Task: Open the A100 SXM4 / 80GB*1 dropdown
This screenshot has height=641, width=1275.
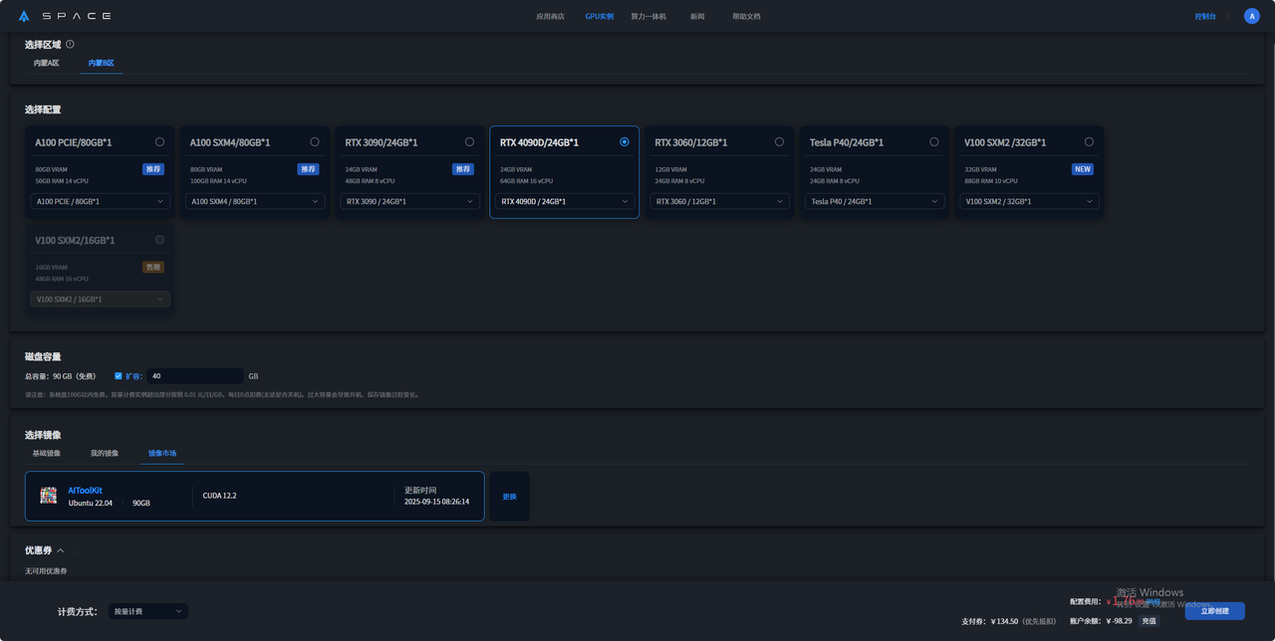Action: [255, 201]
